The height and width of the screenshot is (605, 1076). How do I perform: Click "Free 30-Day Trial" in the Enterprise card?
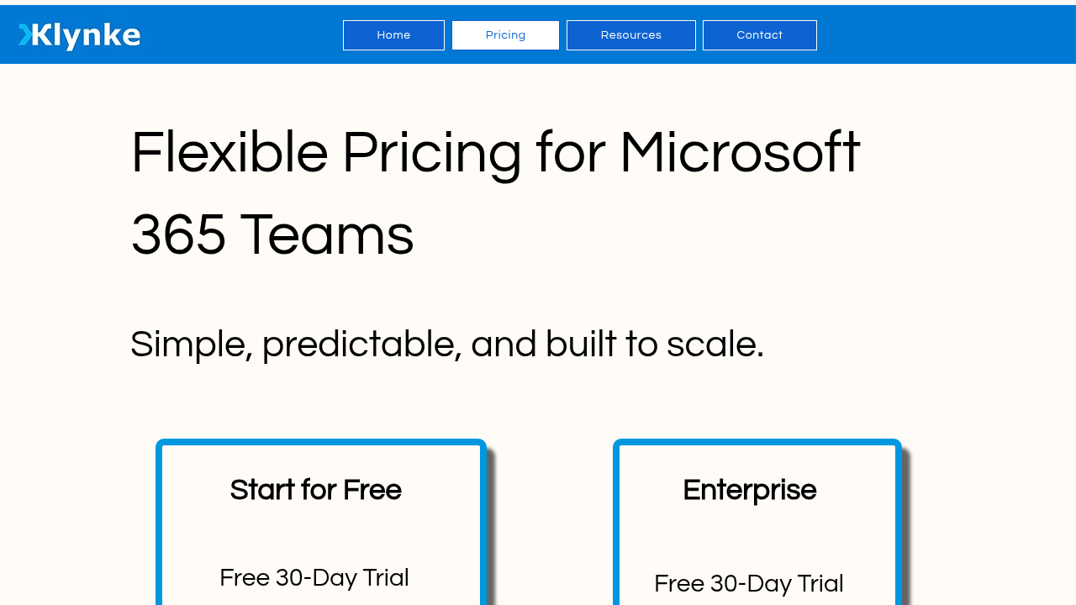click(x=749, y=583)
